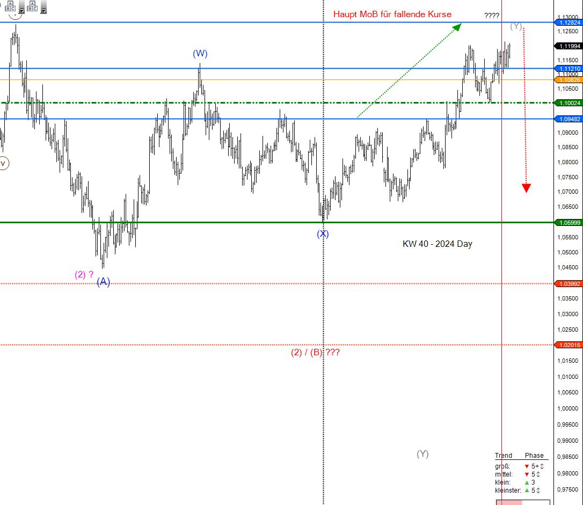Select the partially visible circular icon top-left corner
583x505 pixels.
click(1, 4)
